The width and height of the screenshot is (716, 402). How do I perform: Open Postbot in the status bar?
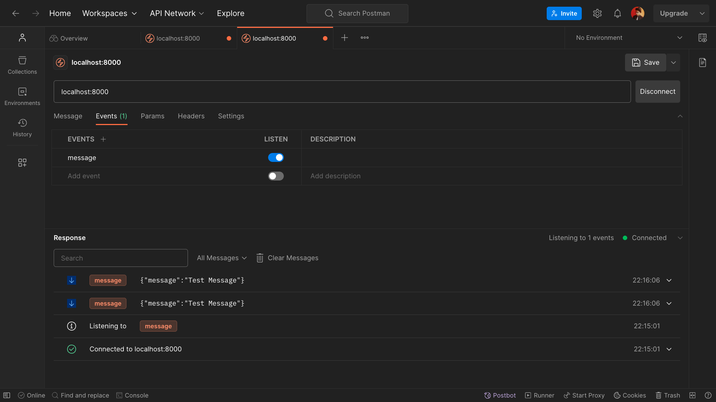(x=500, y=395)
